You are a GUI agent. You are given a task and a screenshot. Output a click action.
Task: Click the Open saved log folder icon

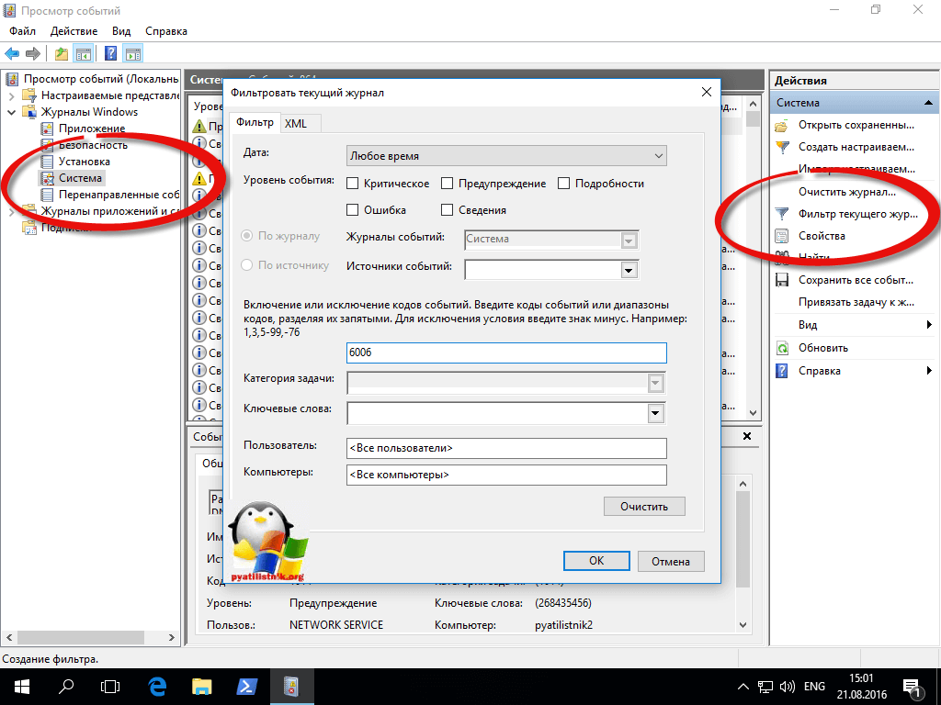click(782, 125)
